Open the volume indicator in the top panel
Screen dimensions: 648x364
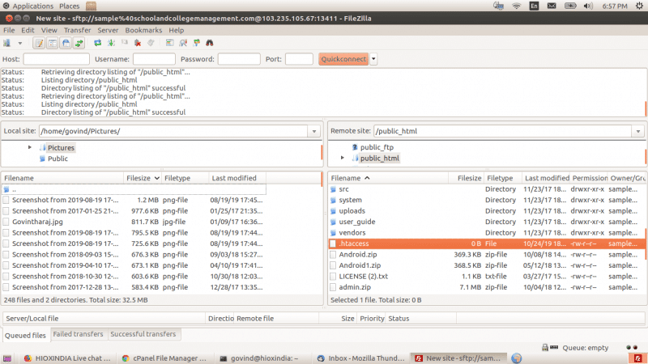(x=588, y=6)
